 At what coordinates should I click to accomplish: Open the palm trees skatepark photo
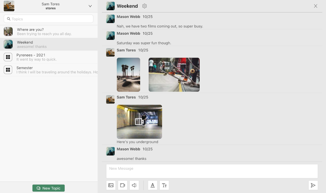pos(128,75)
